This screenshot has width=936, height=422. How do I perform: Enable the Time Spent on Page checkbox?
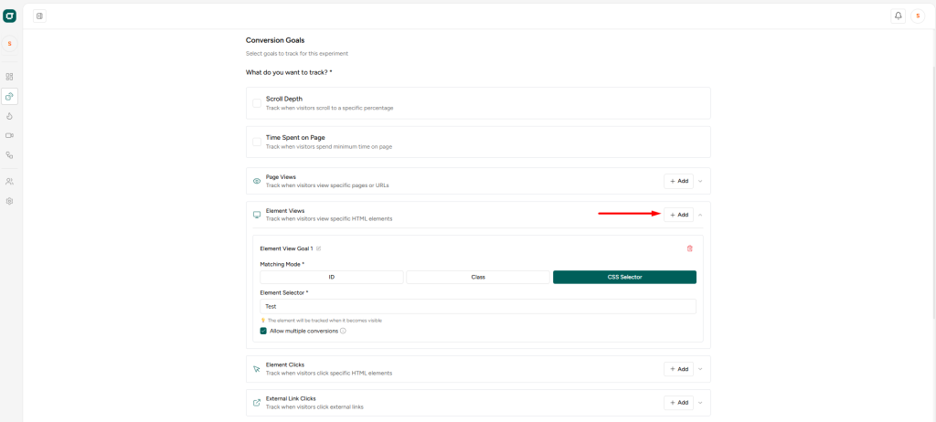click(x=257, y=142)
